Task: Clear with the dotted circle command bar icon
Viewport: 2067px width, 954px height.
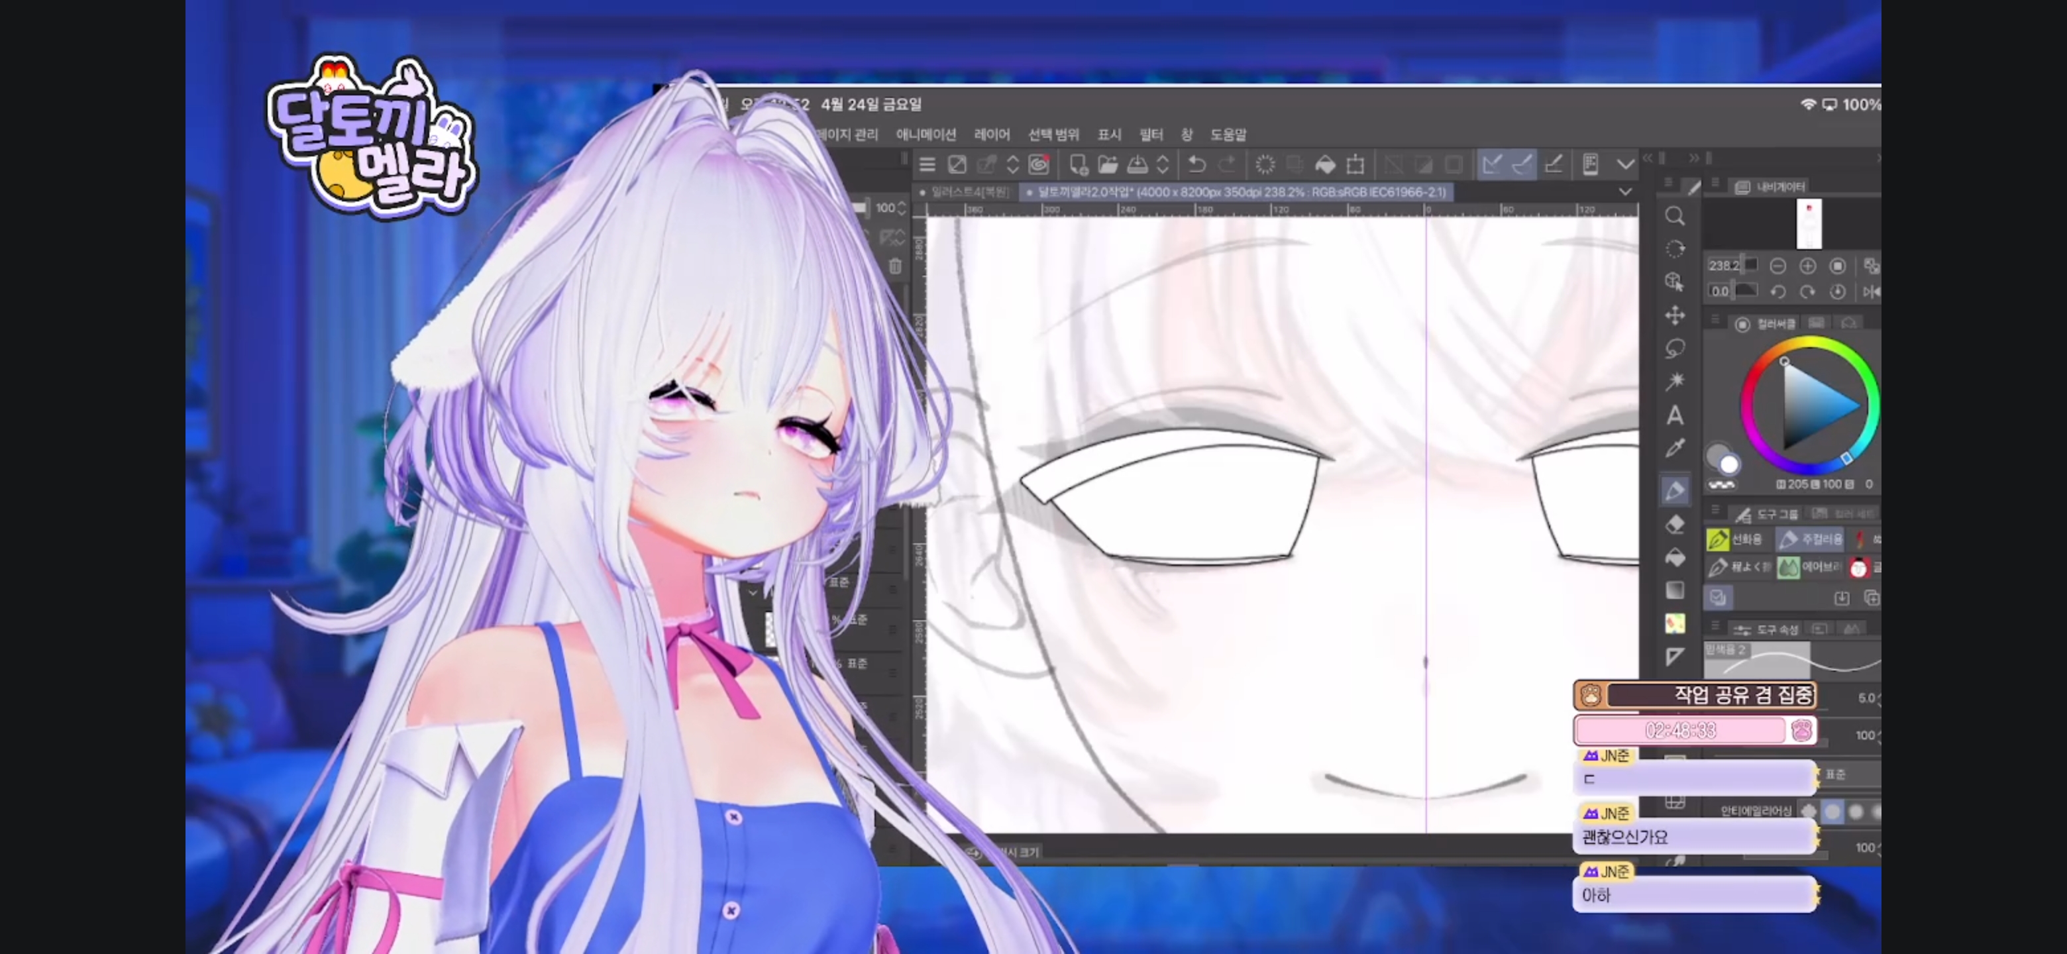Action: tap(1265, 164)
